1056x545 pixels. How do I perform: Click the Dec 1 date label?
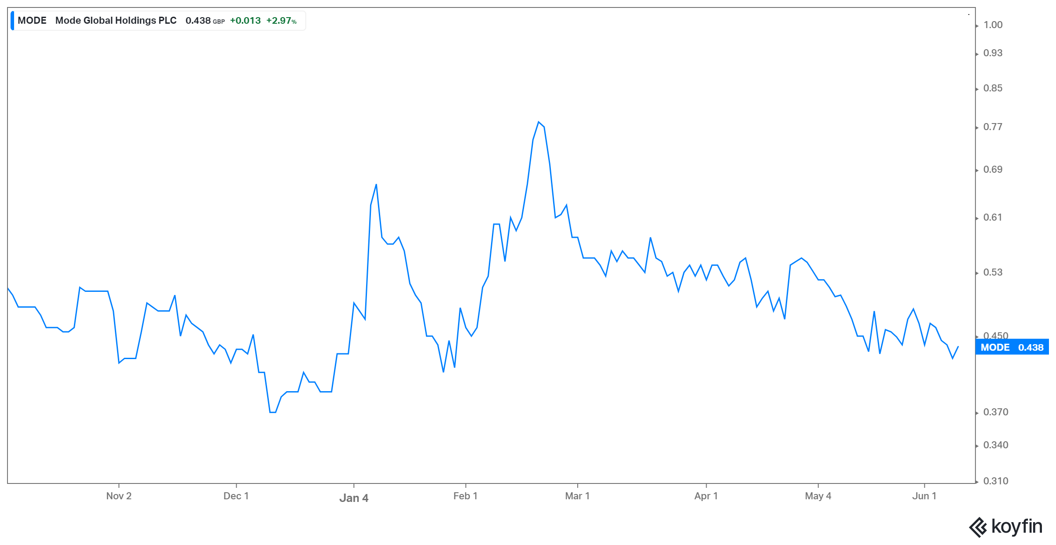click(x=236, y=496)
